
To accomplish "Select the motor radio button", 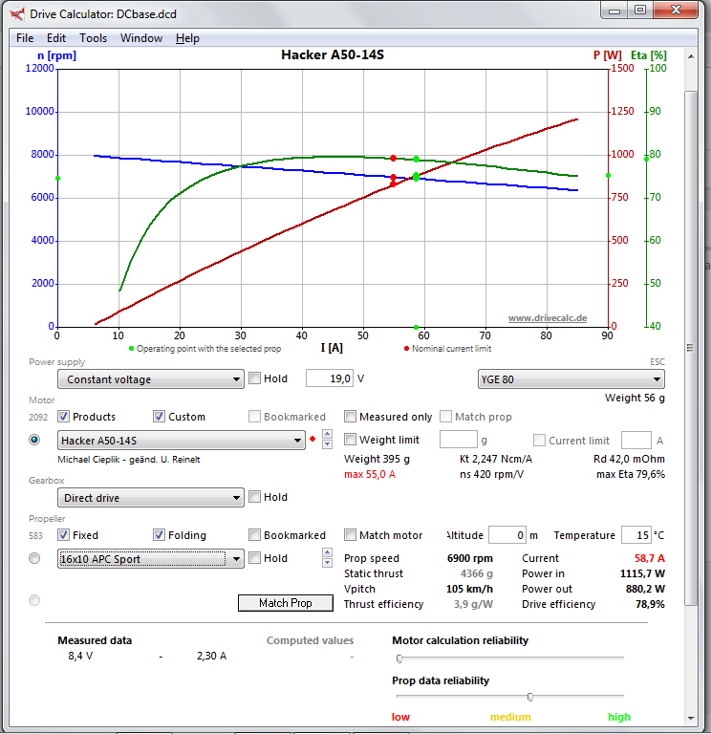I will coord(35,440).
